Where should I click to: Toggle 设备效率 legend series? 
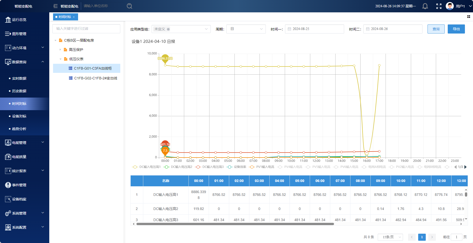click(236, 167)
